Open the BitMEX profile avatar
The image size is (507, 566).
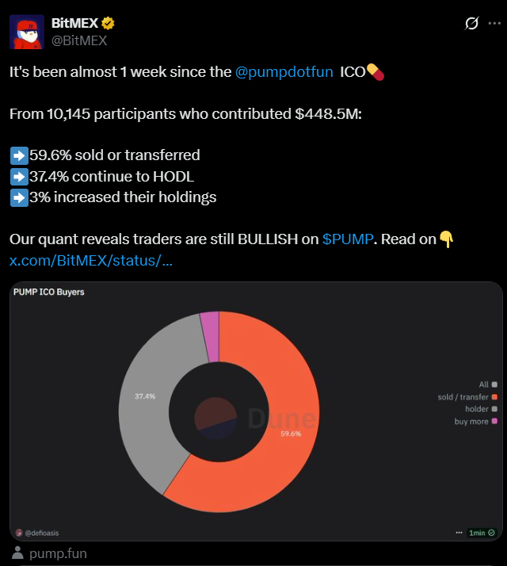pos(27,32)
